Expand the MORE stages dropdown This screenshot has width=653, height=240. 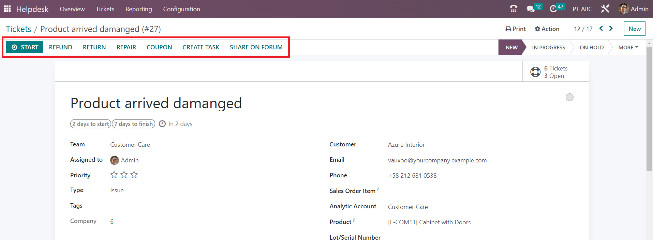(x=628, y=47)
